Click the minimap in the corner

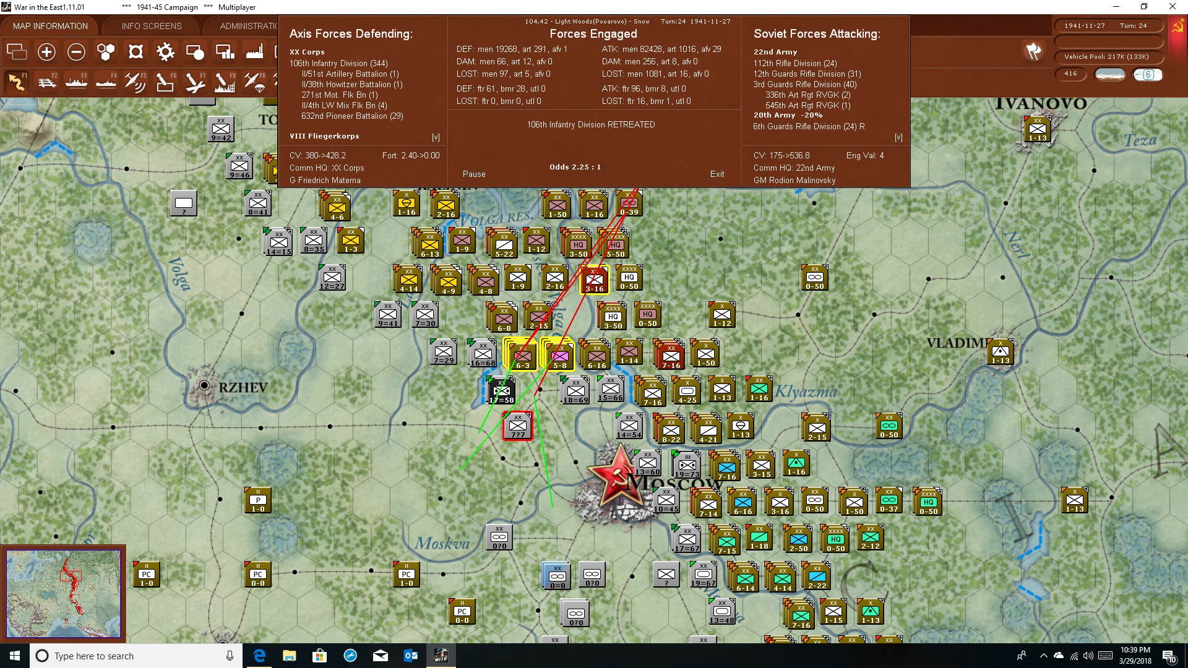(63, 594)
